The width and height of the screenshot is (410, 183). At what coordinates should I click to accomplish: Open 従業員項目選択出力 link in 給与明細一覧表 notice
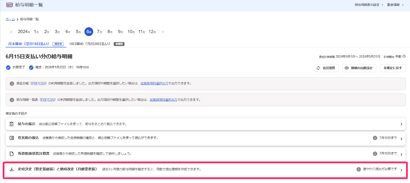[163, 100]
